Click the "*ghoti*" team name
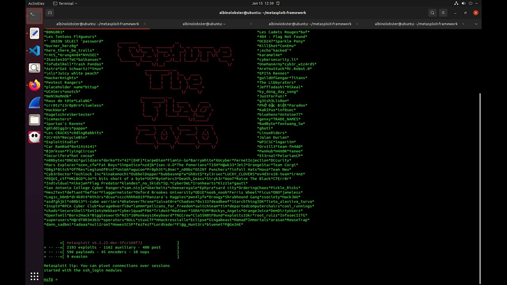This screenshot has height=285, width=507. [265, 128]
